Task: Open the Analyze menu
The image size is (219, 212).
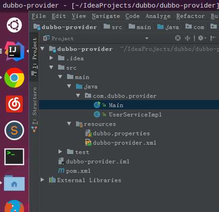Action: 158,16
